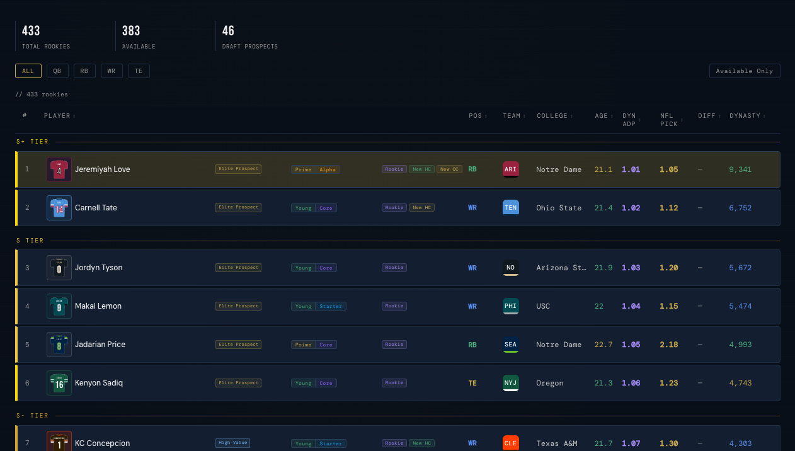
Task: Click the ARI team badge
Action: click(x=511, y=169)
